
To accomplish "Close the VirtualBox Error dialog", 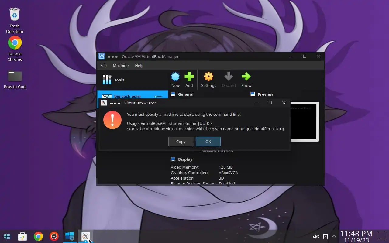I will click(x=284, y=103).
